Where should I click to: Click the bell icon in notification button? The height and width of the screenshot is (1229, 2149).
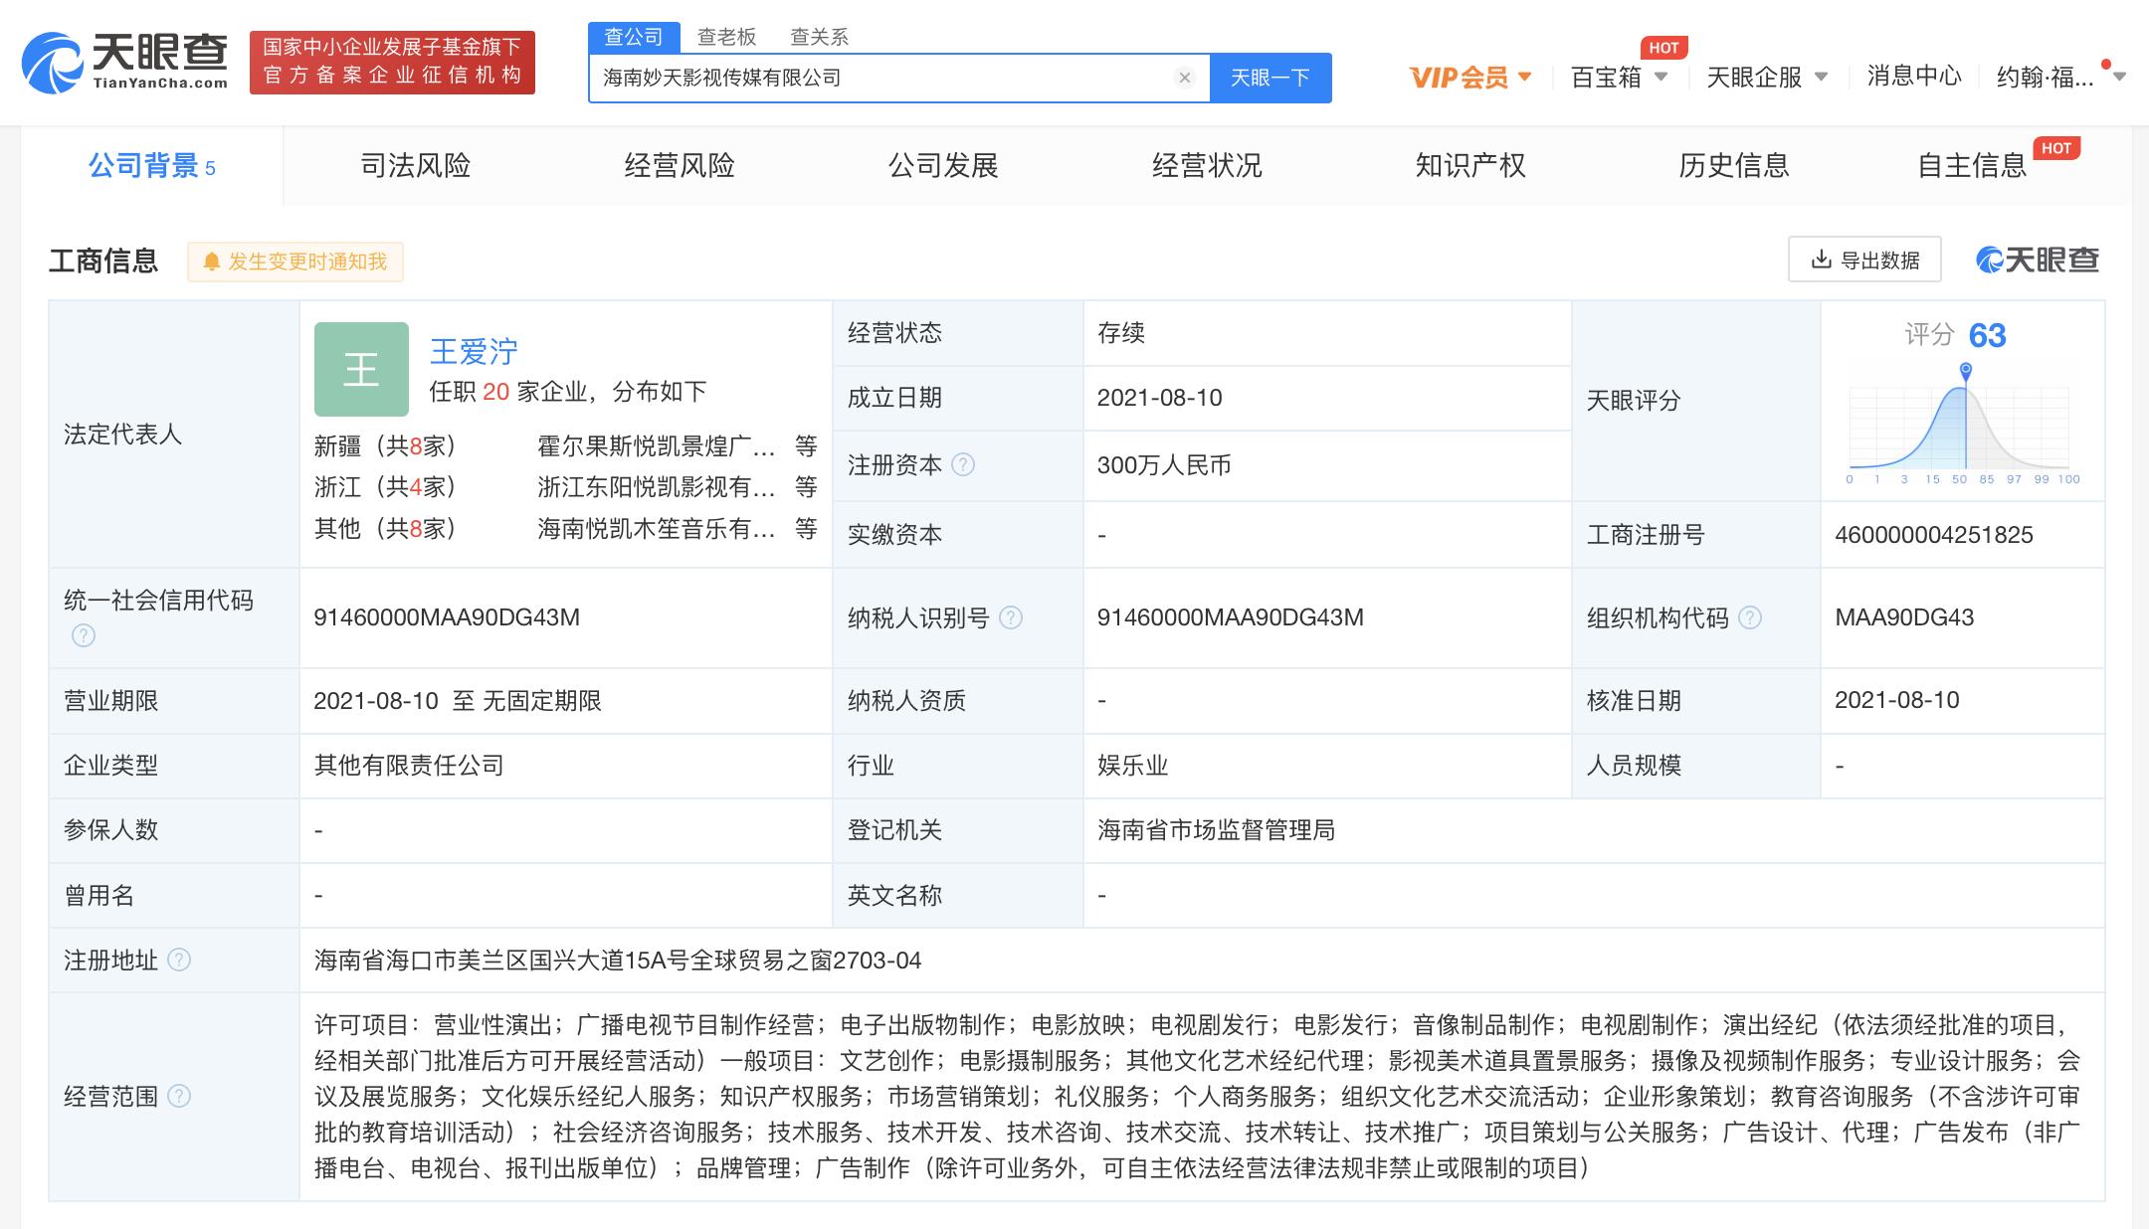211,262
